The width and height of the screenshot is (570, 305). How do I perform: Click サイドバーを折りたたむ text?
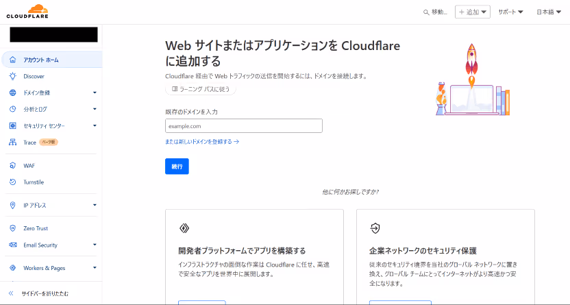pos(45,293)
